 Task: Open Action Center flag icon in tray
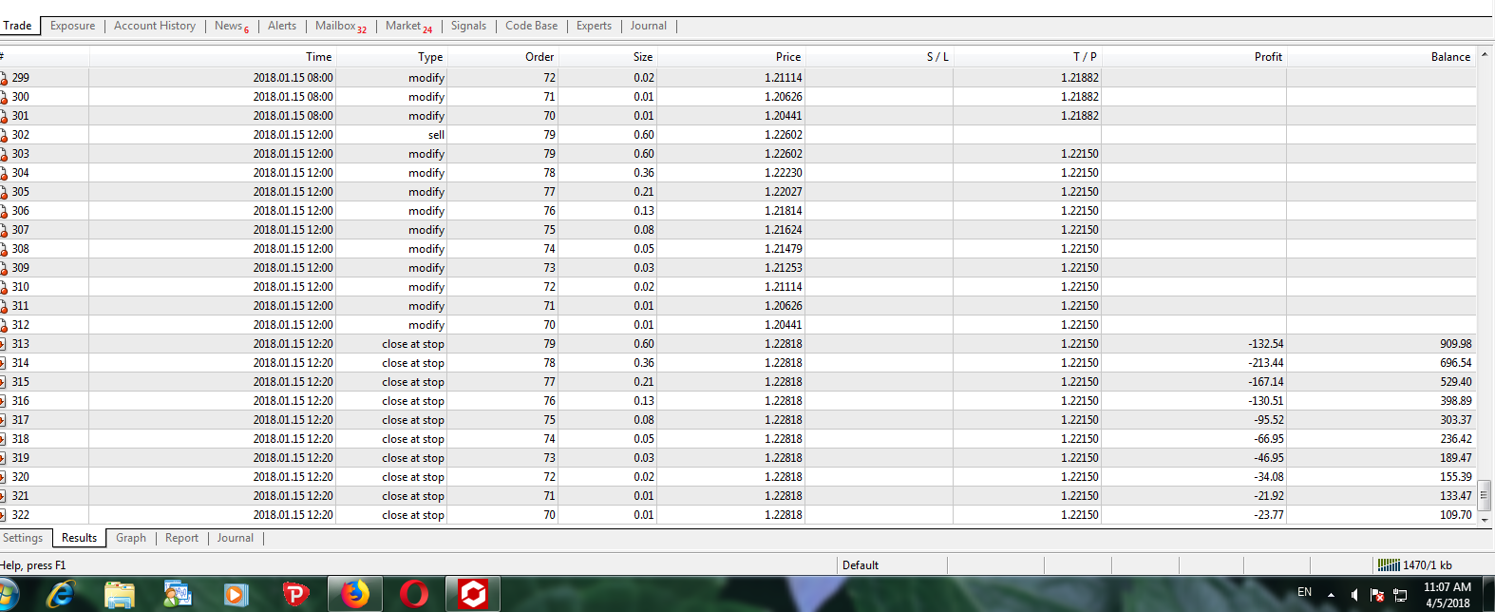click(x=1376, y=595)
